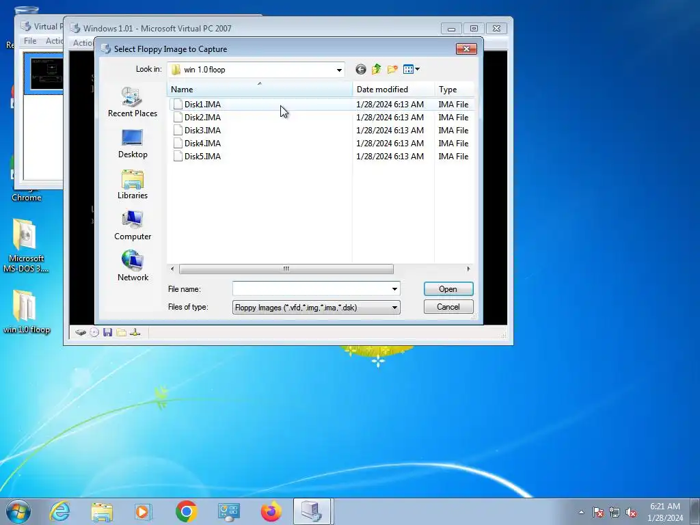The width and height of the screenshot is (700, 525).
Task: Click the hard disk status icon in Virtual PC
Action: click(x=81, y=332)
